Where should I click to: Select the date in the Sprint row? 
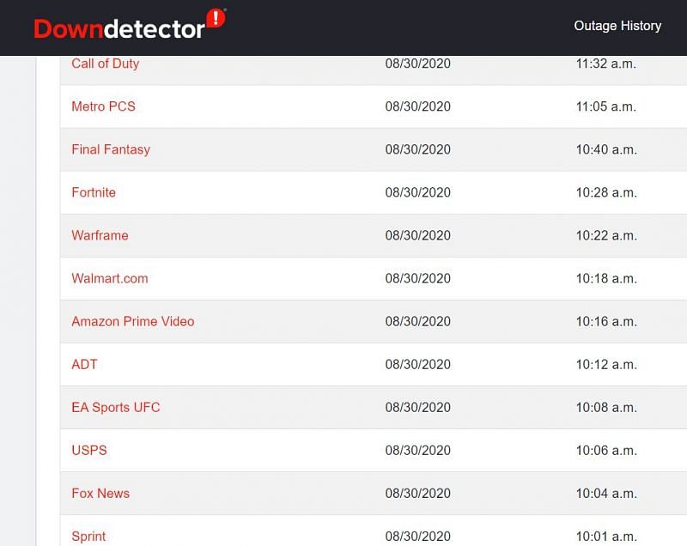(x=418, y=536)
